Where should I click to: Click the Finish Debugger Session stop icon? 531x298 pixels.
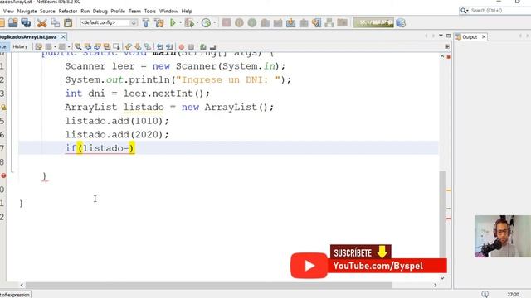[x=227, y=22]
